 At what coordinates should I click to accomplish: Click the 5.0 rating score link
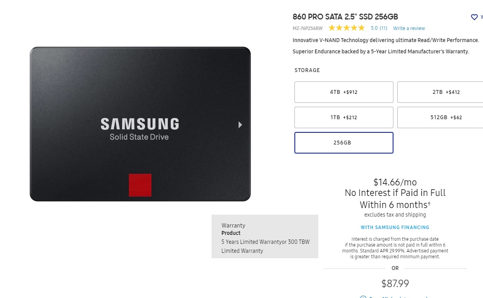(x=374, y=28)
